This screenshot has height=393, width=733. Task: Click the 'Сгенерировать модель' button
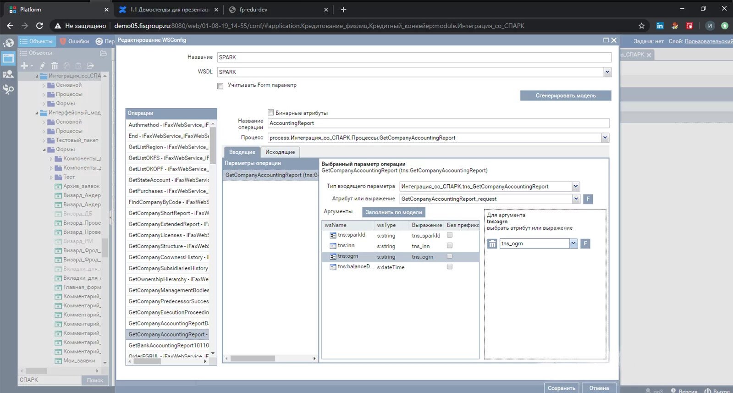[565, 96]
